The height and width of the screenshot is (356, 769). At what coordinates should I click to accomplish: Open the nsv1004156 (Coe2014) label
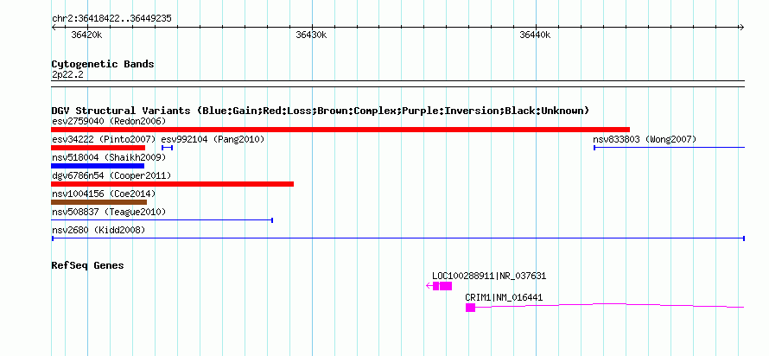click(104, 194)
